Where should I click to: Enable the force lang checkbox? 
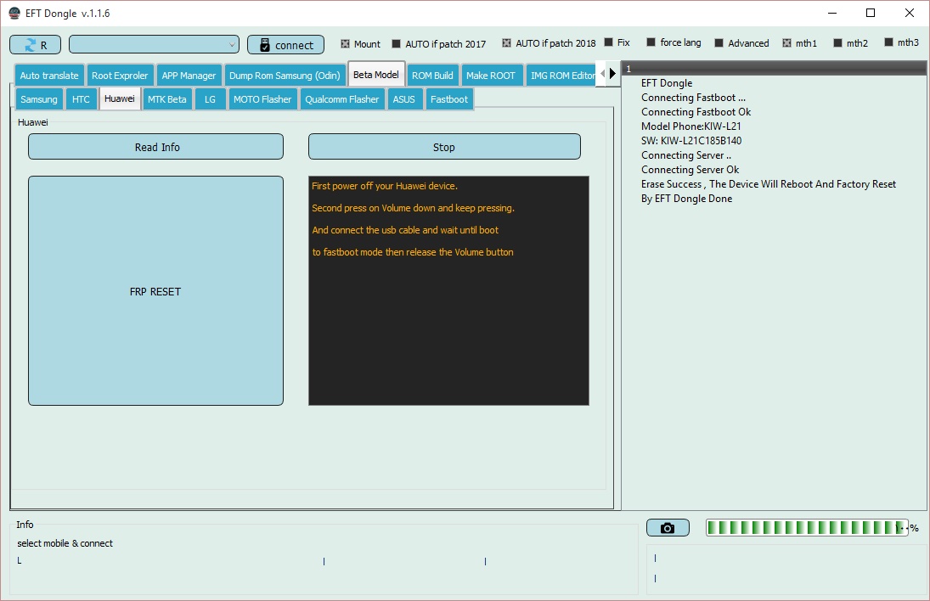coord(651,42)
